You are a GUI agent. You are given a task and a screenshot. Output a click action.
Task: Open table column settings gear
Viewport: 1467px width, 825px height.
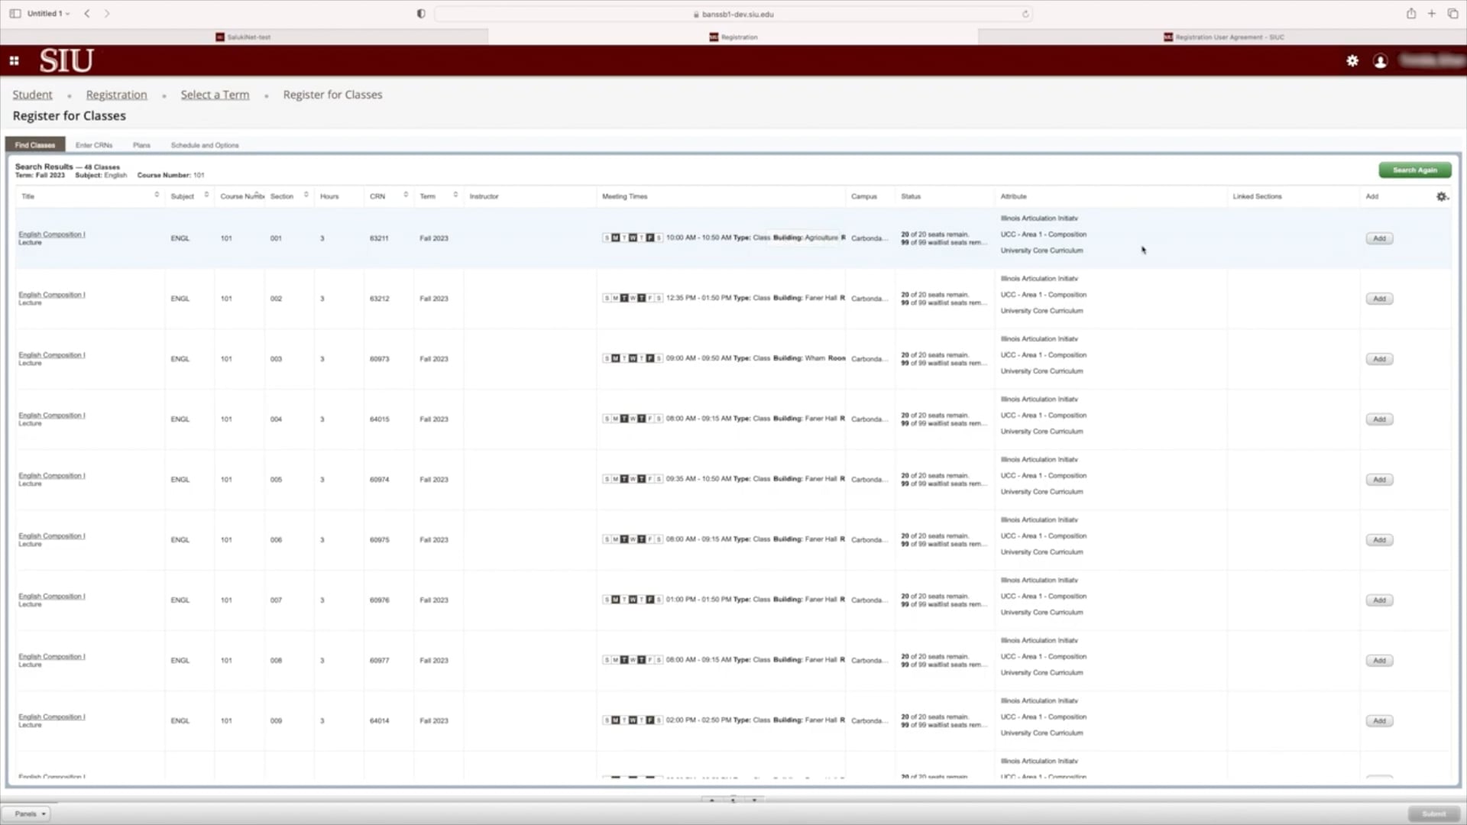pyautogui.click(x=1442, y=196)
